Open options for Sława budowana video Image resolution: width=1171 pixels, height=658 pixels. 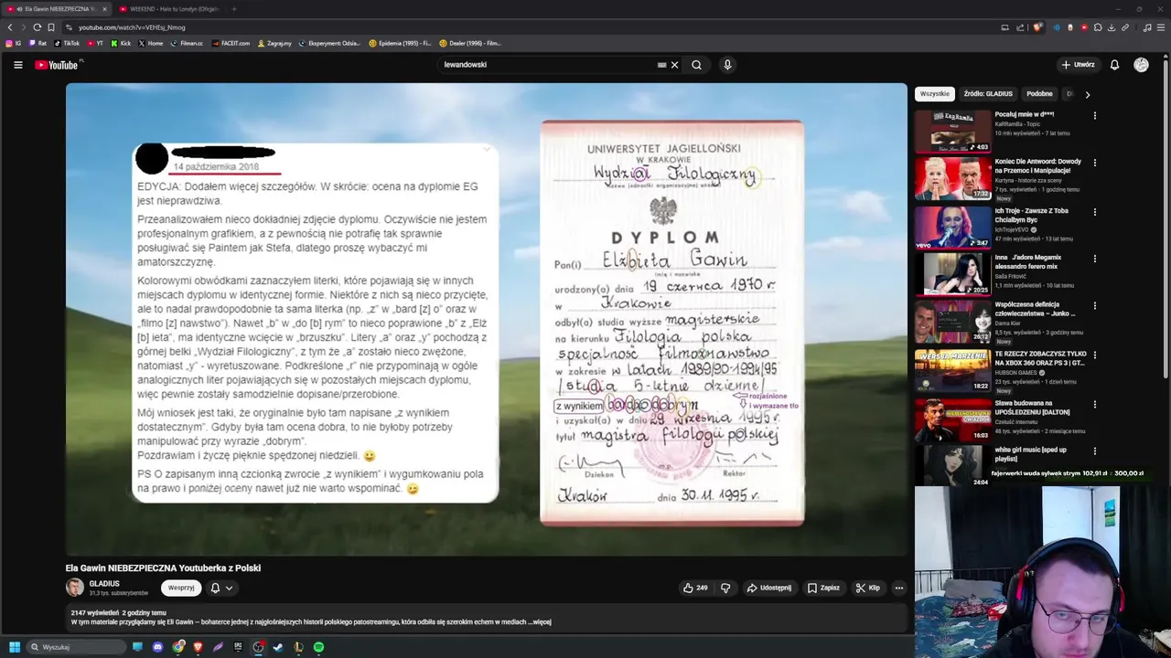1094,404
